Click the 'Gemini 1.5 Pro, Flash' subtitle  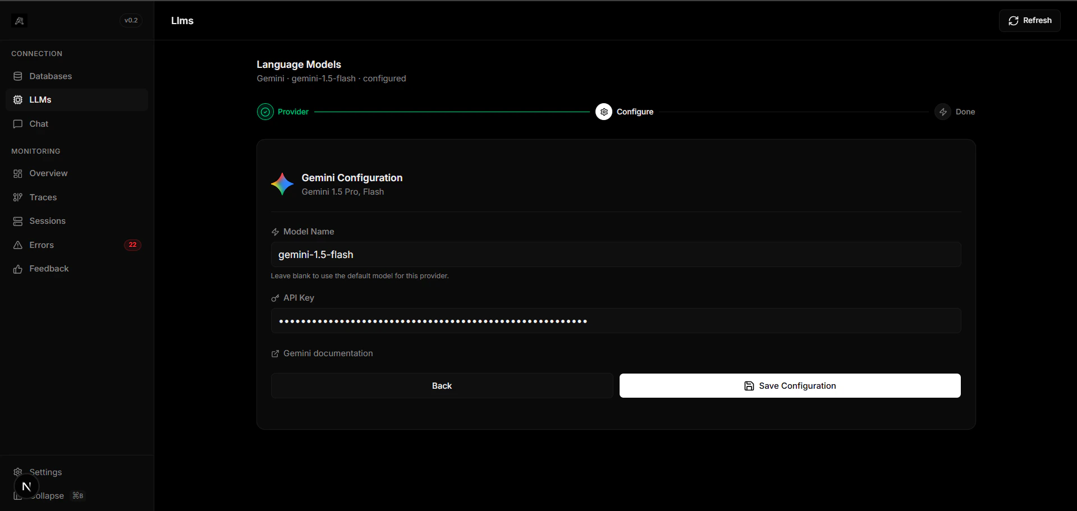coord(342,192)
